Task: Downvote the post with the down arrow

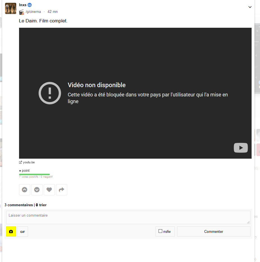Action: tap(37, 190)
